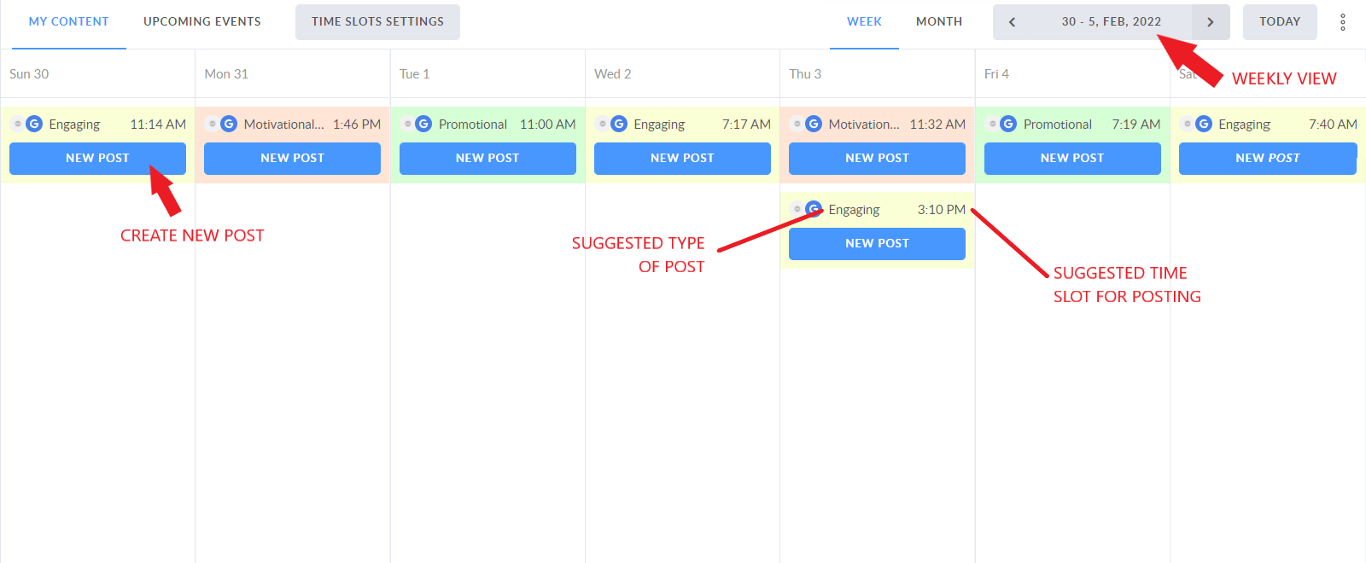Click the Google icon on Wednesday's Engaging slot

click(x=618, y=124)
